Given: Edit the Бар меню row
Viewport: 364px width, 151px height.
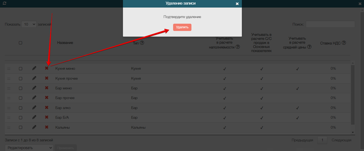Looking at the screenshot, I should click(34, 88).
